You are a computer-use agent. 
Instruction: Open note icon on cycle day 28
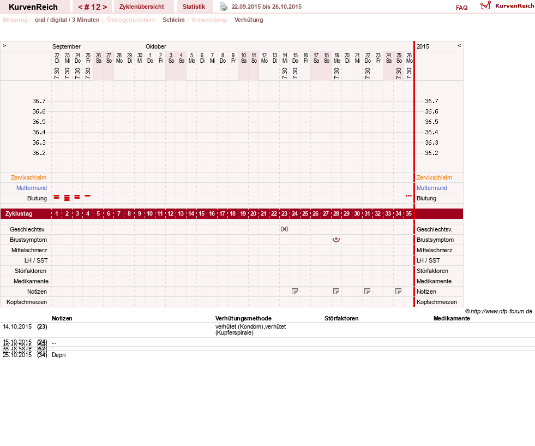pyautogui.click(x=336, y=292)
